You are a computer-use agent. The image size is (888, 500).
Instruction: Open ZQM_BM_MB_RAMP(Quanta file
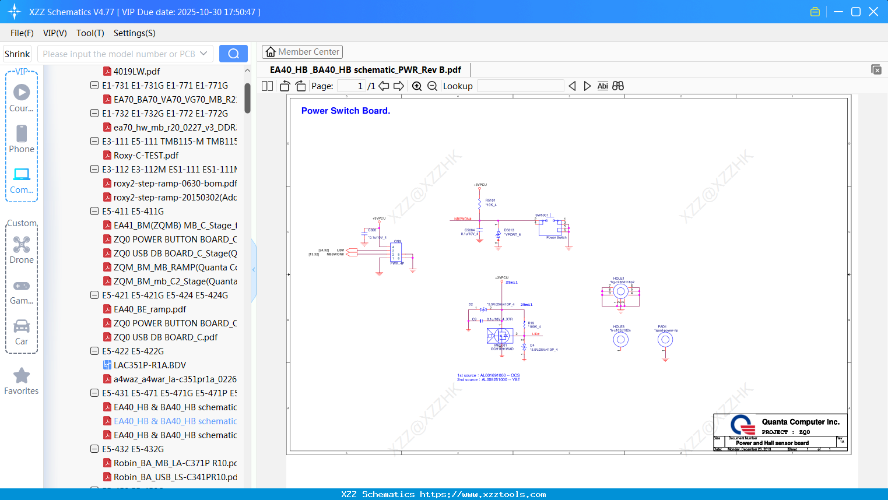click(x=175, y=267)
